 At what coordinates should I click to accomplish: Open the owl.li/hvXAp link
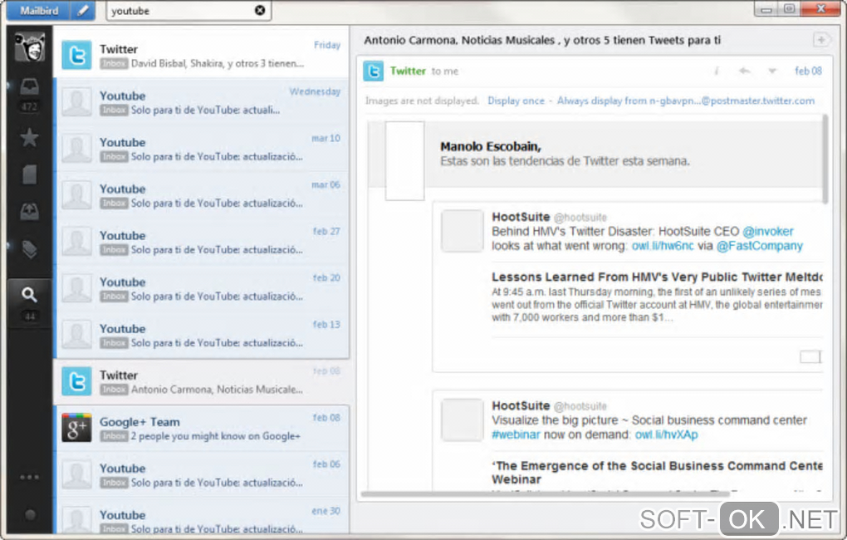click(667, 434)
